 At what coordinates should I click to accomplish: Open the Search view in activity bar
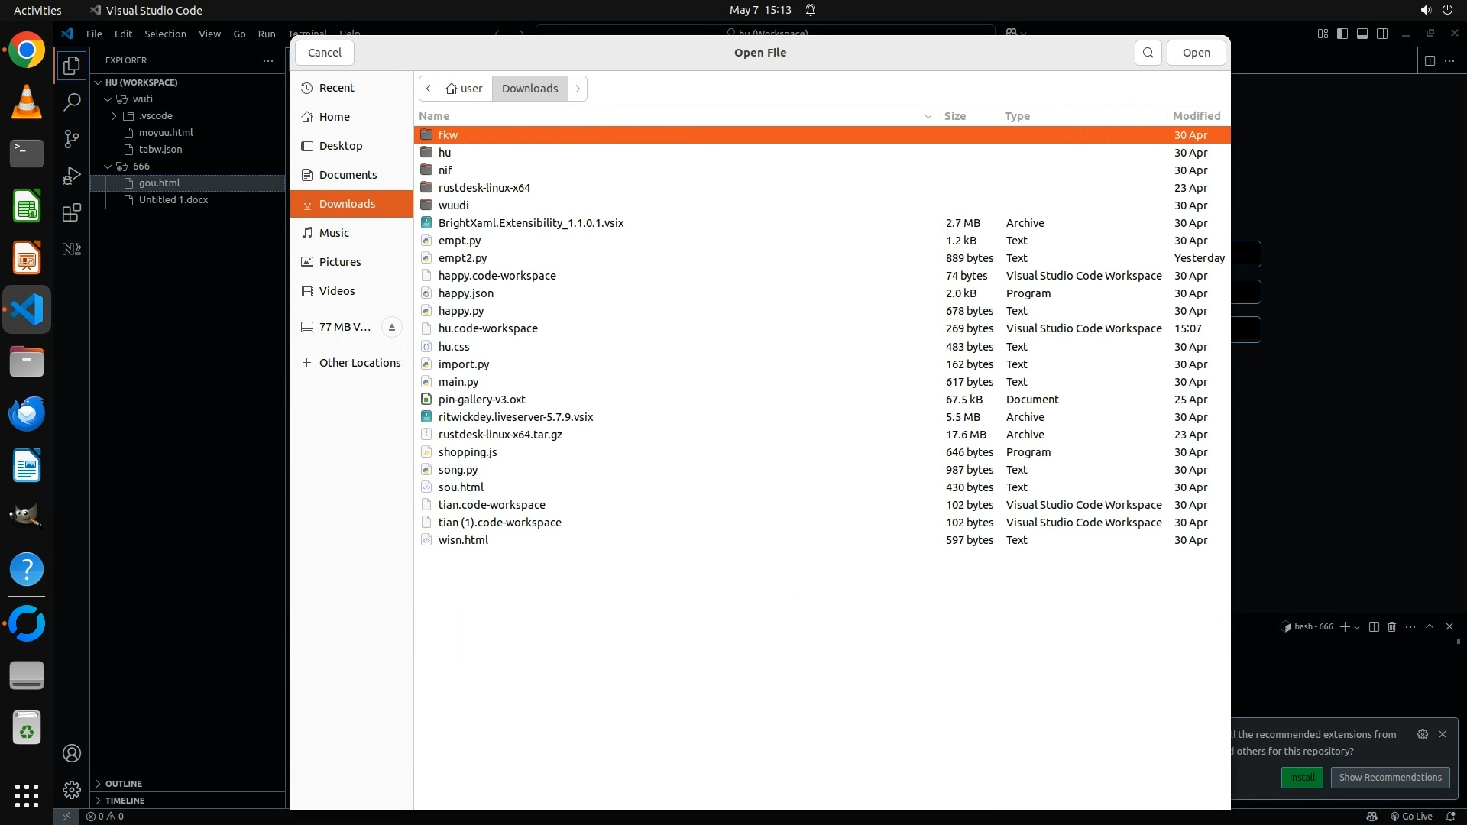(72, 102)
